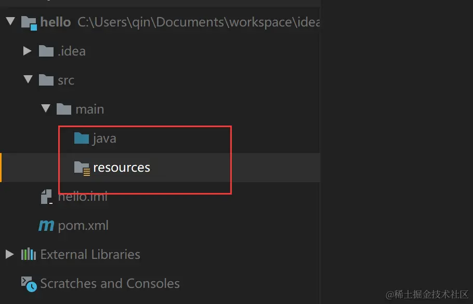
Task: Select the resources label in the tree
Action: [122, 168]
